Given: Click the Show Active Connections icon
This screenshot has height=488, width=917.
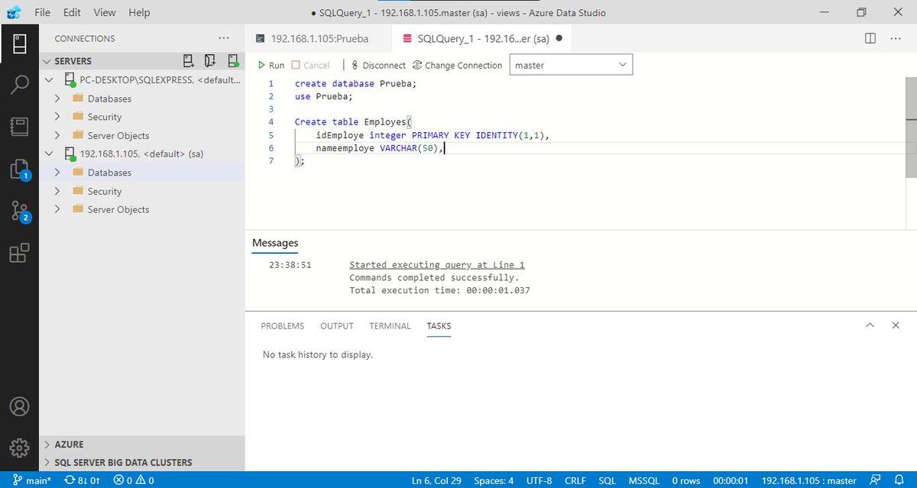Looking at the screenshot, I should (232, 60).
